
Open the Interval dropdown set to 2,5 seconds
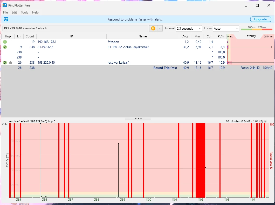tap(189, 29)
